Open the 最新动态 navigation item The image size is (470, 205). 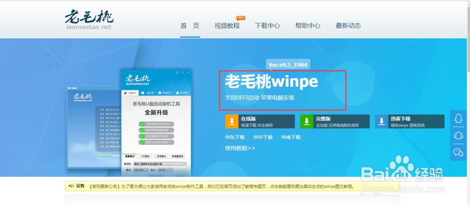click(348, 26)
